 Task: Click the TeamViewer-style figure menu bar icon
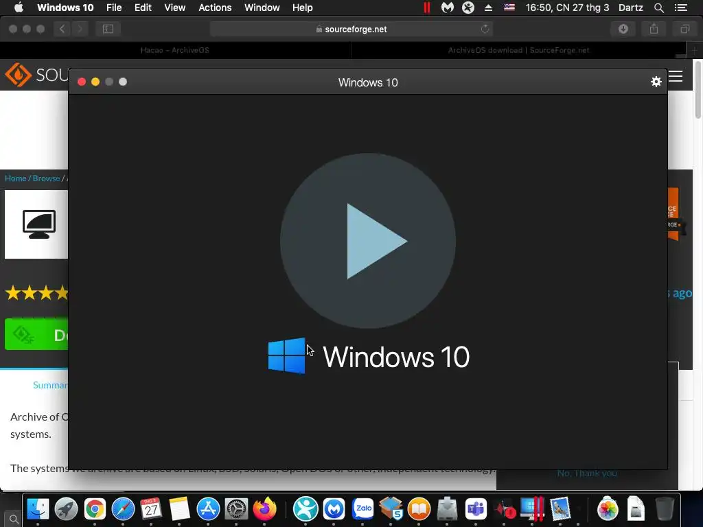pyautogui.click(x=468, y=8)
